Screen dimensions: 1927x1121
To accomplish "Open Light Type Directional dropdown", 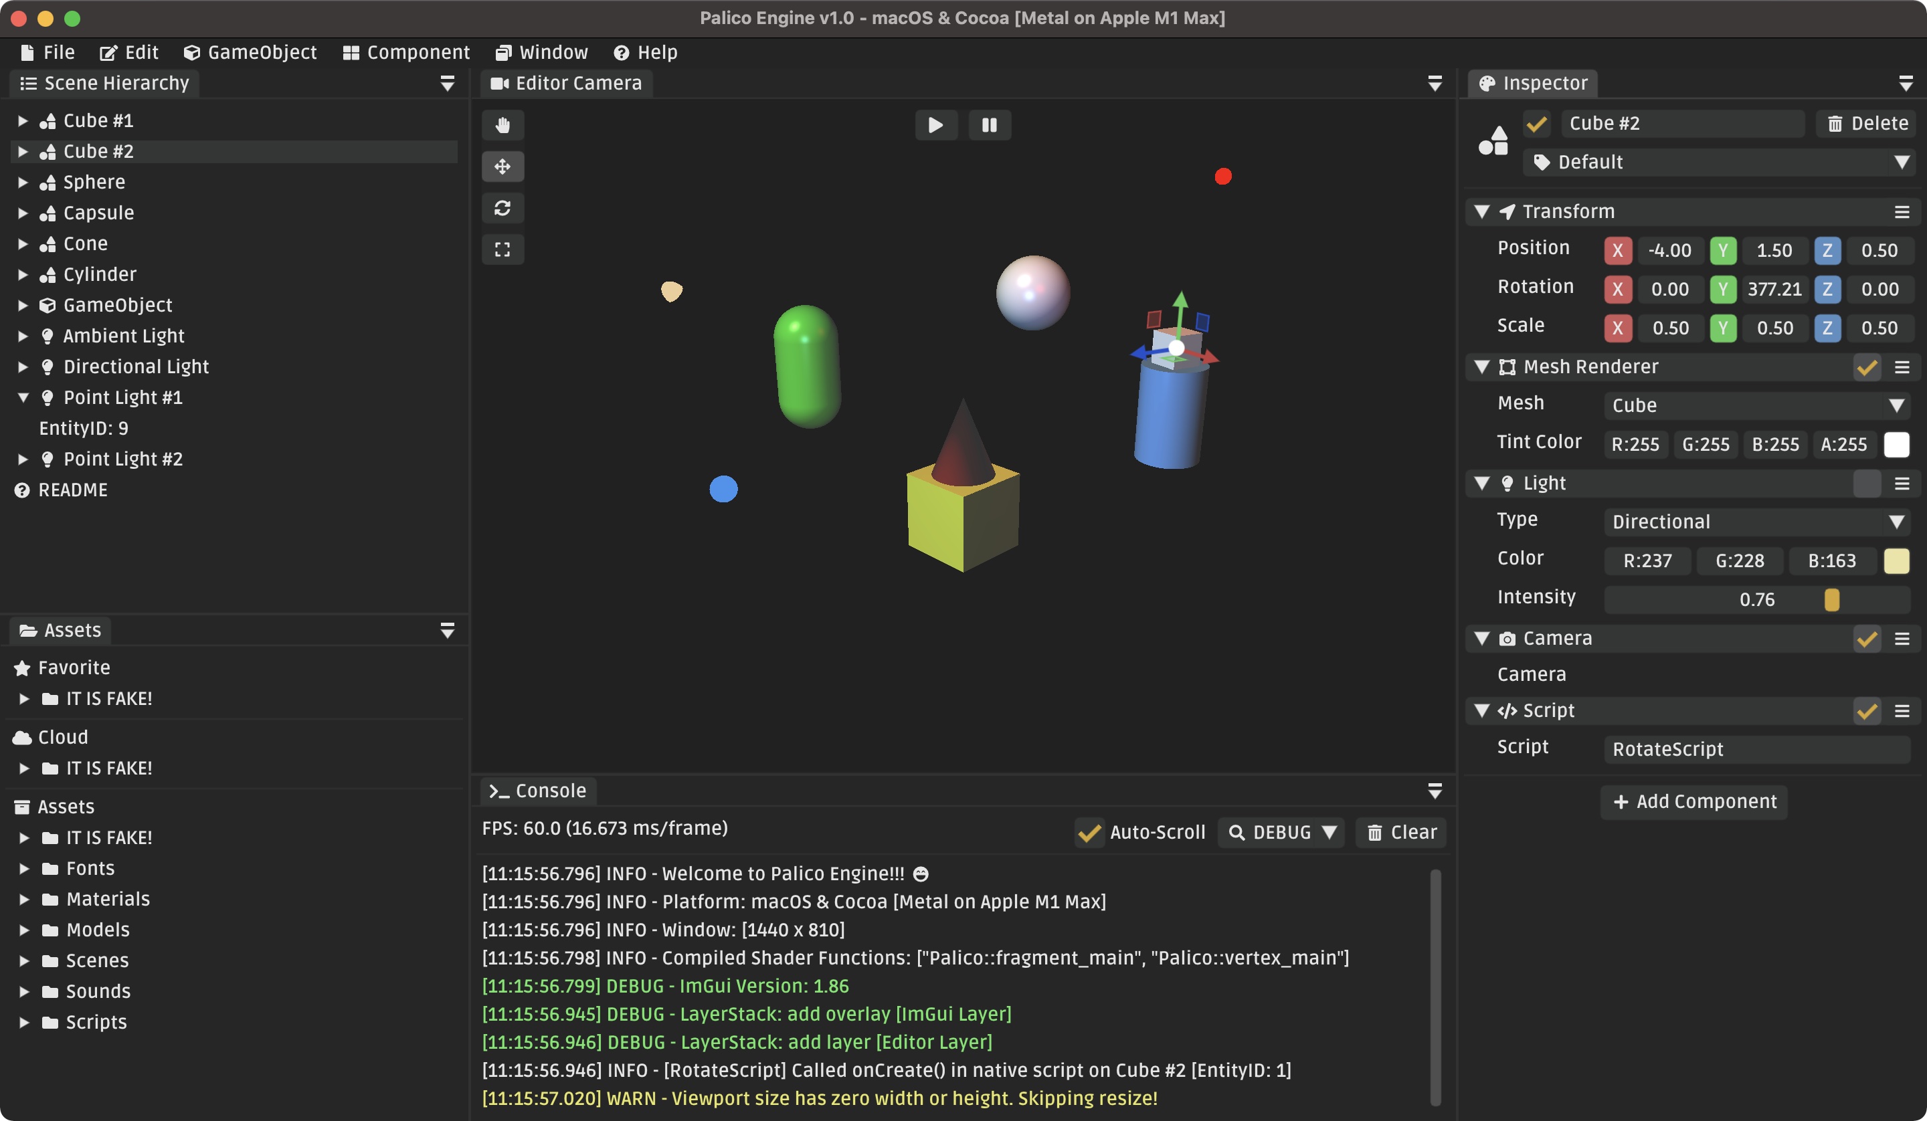I will coord(1756,522).
